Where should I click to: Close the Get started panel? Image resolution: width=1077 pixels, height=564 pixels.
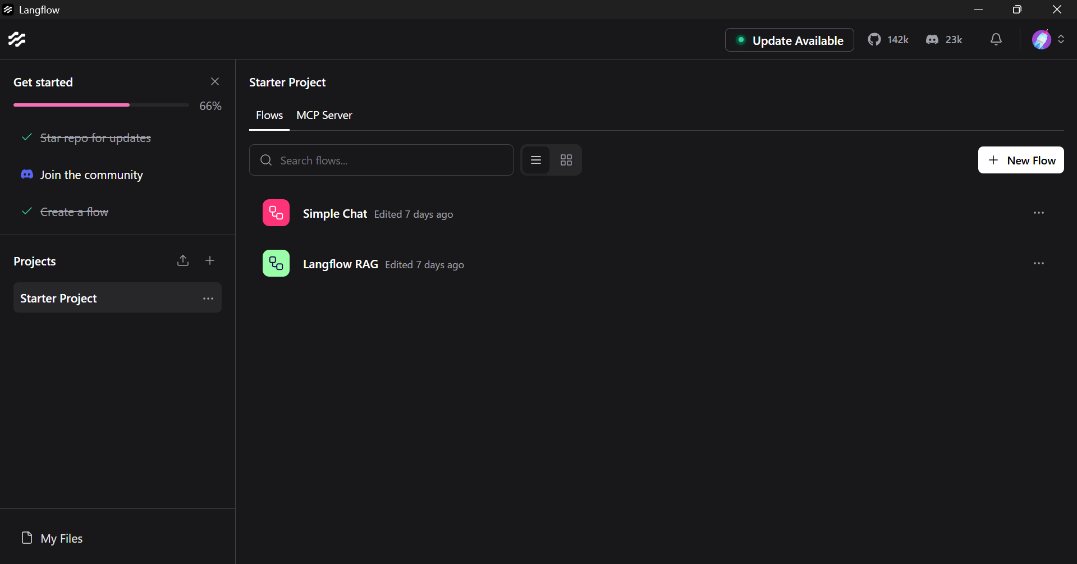pyautogui.click(x=215, y=81)
